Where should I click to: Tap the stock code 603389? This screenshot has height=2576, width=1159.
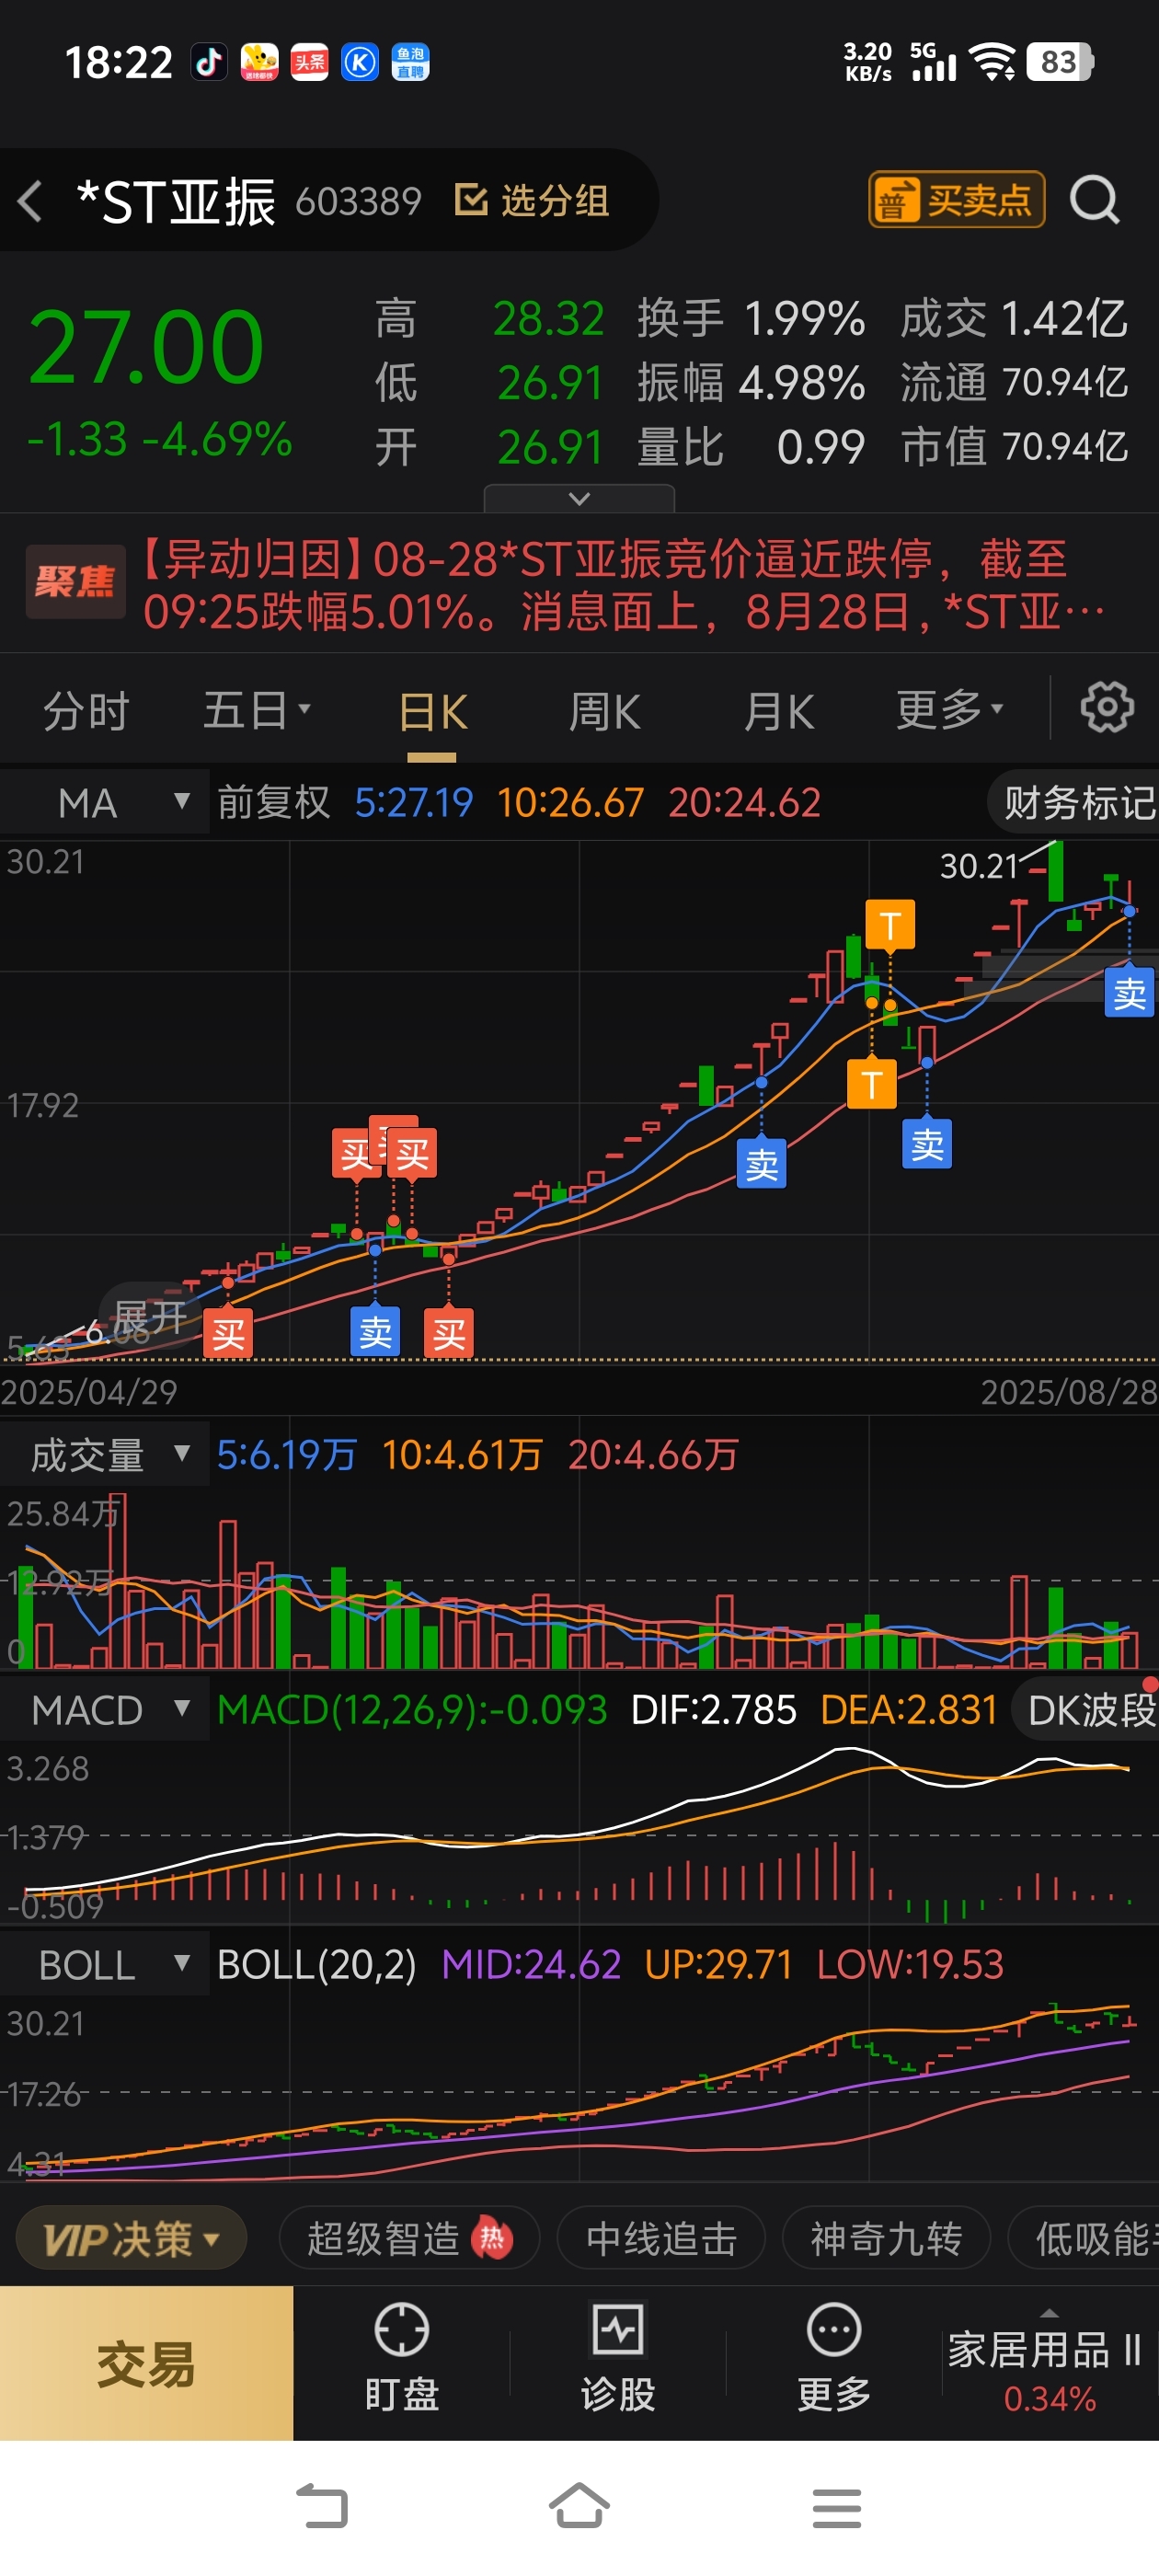coord(358,202)
